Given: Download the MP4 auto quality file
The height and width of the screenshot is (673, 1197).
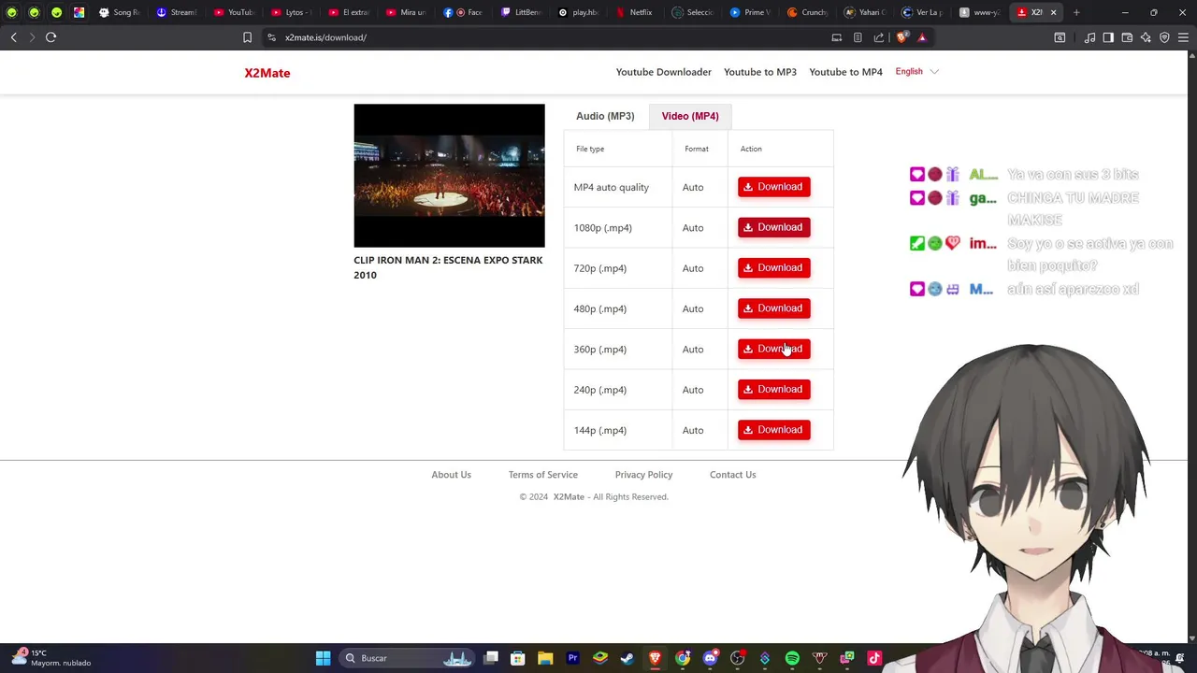Looking at the screenshot, I should pyautogui.click(x=773, y=187).
